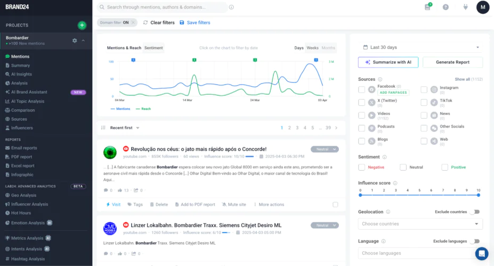Viewport: 494px width, 266px height.
Task: Go to page 2 of mentions
Action: pyautogui.click(x=289, y=128)
